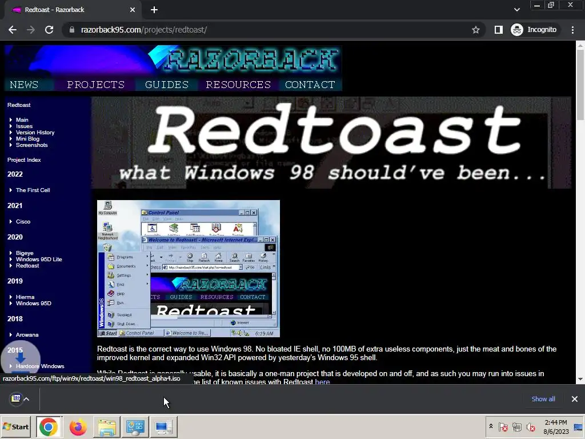Open the Hierma project link

tap(25, 297)
